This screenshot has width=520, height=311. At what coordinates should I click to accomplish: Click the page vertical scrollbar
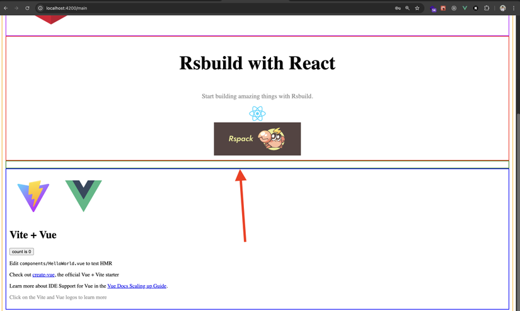tap(518, 212)
